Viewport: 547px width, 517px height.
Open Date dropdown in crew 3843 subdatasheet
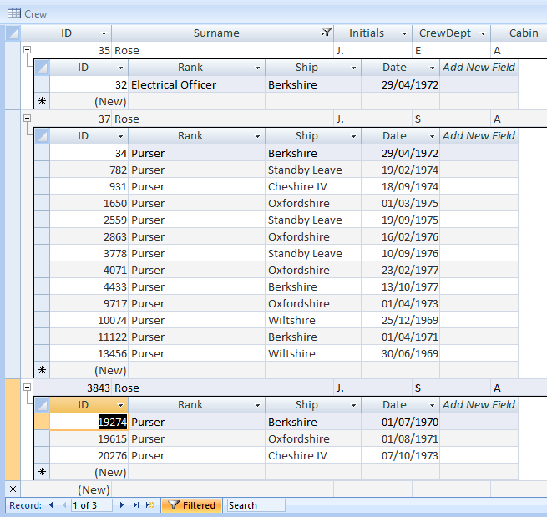click(432, 405)
